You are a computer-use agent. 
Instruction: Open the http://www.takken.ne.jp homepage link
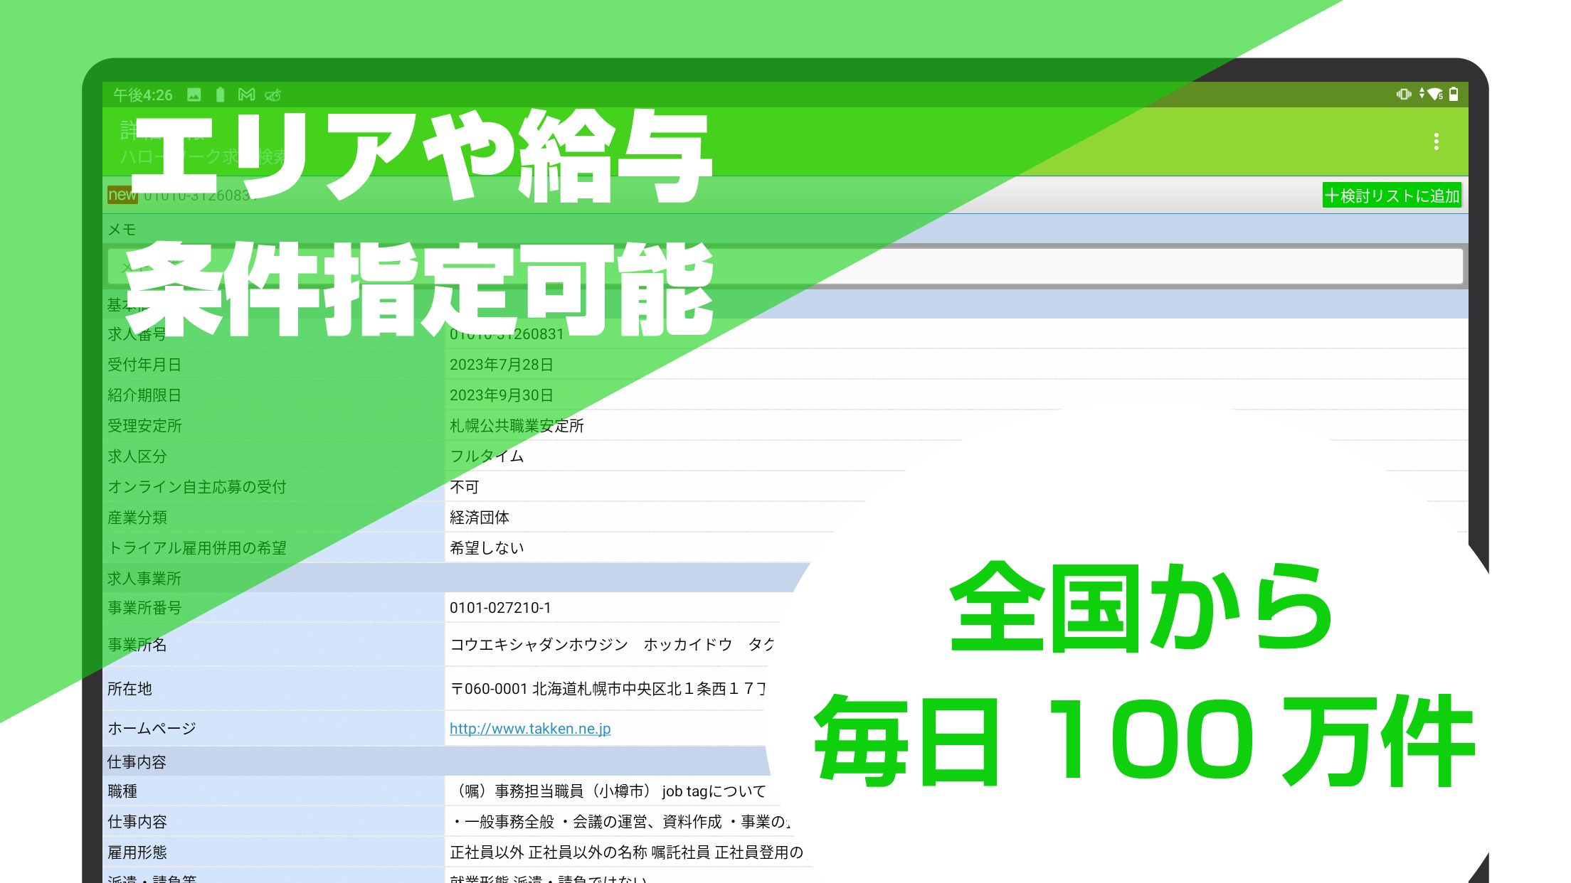pyautogui.click(x=530, y=729)
